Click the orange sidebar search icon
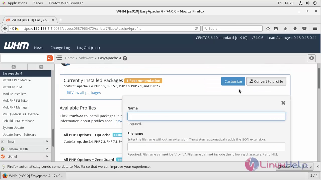321x180 pixels. tap(50, 58)
